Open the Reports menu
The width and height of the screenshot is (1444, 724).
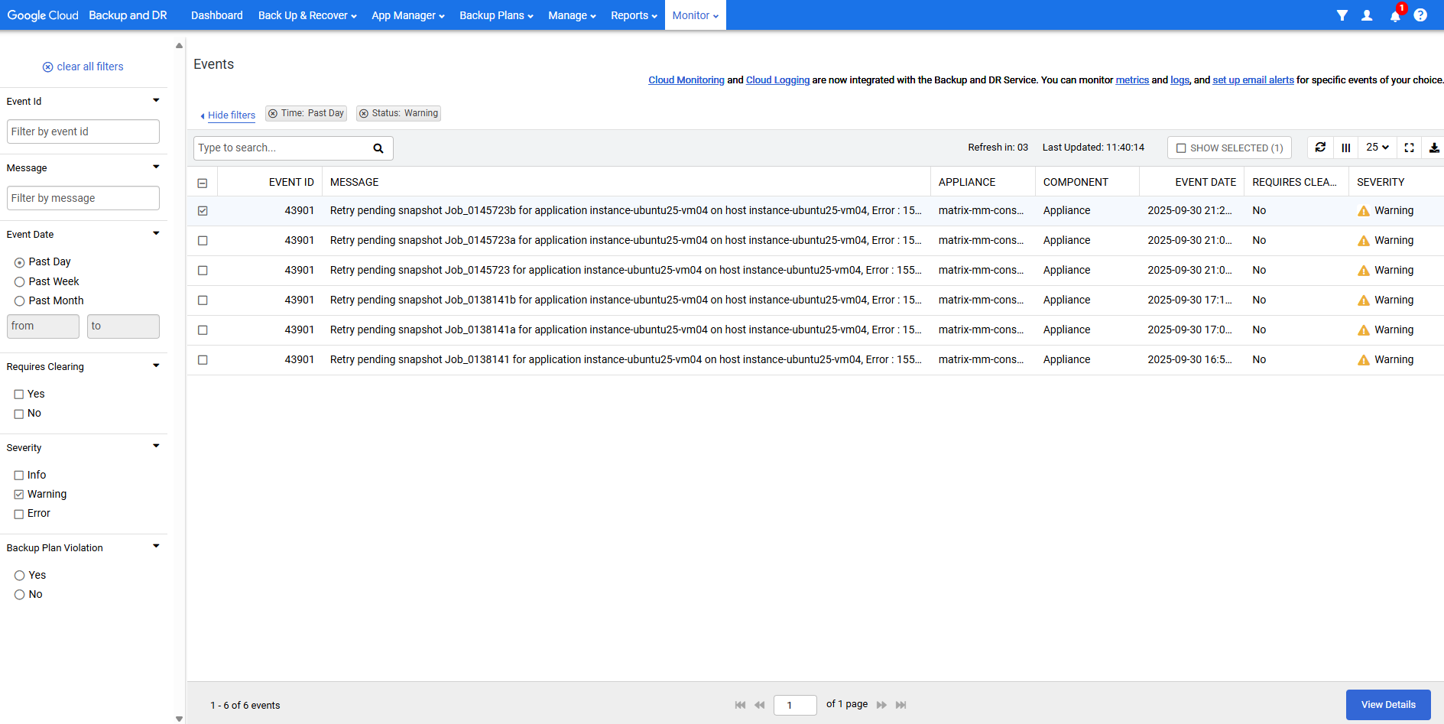click(633, 15)
